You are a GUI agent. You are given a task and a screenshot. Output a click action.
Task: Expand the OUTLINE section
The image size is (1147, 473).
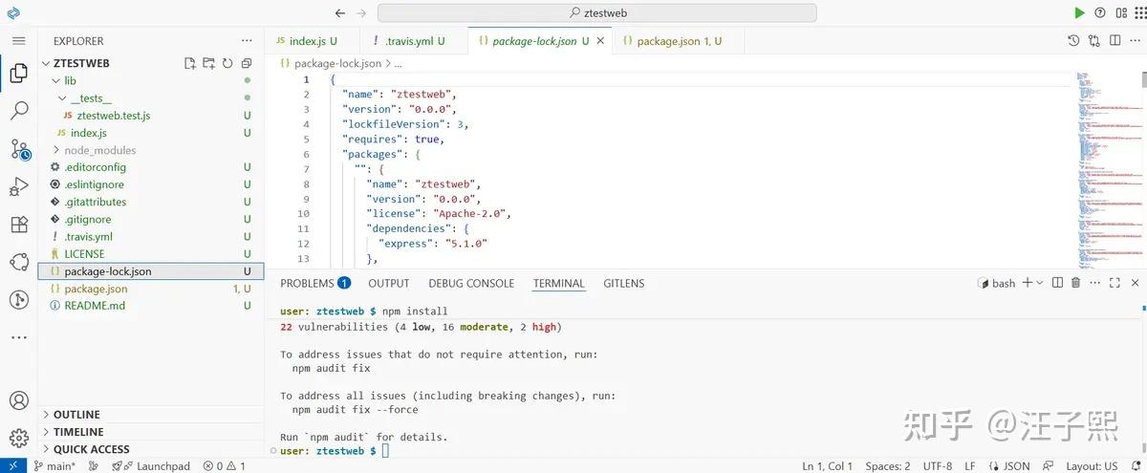pos(76,415)
